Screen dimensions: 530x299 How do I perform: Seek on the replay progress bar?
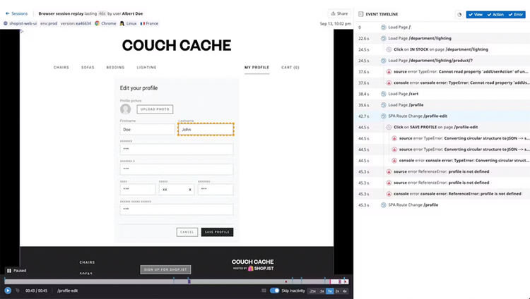(177, 281)
